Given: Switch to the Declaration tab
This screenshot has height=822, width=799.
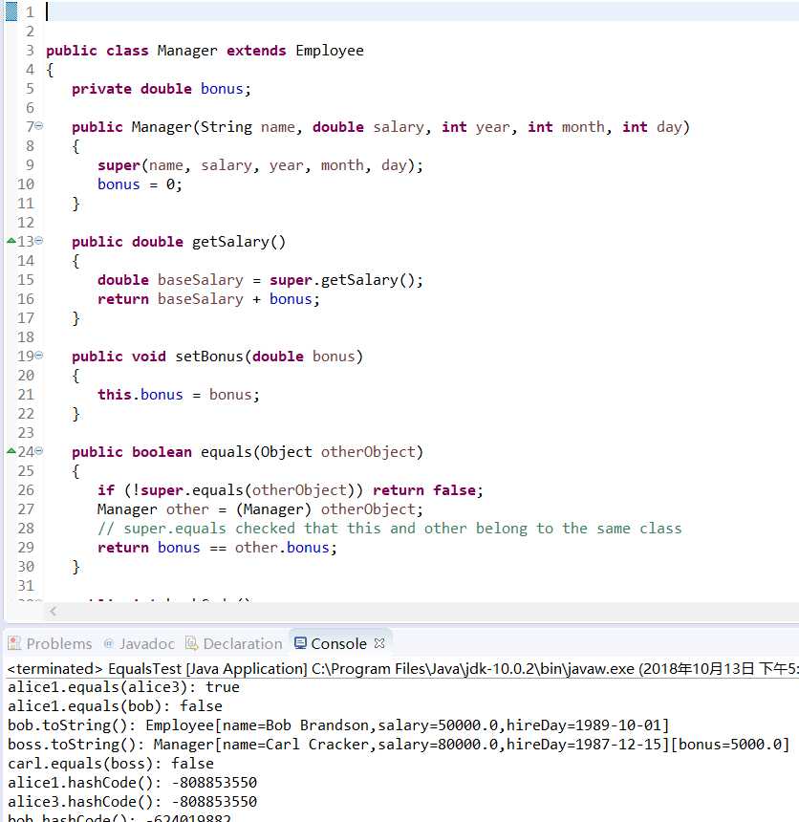Looking at the screenshot, I should [x=234, y=643].
